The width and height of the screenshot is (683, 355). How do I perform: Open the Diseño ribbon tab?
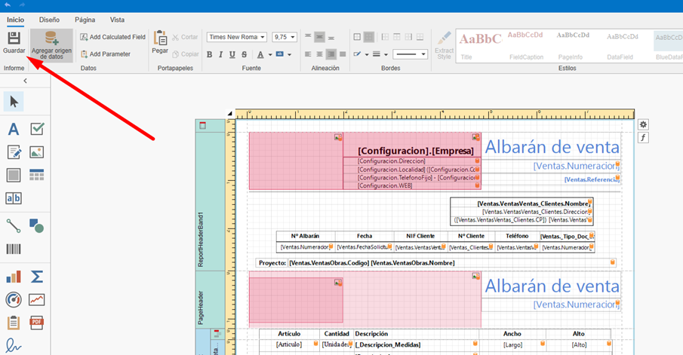click(x=49, y=20)
